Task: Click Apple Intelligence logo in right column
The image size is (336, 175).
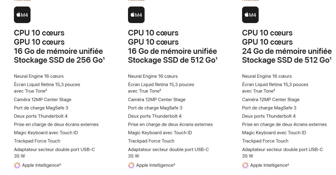Action: click(245, 165)
